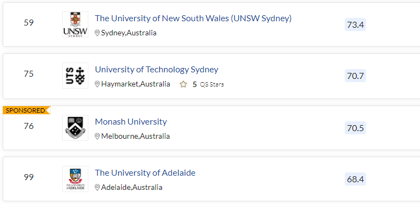Viewport: 420px width, 204px height.
Task: Open The University of Adelaide link
Action: coord(145,173)
